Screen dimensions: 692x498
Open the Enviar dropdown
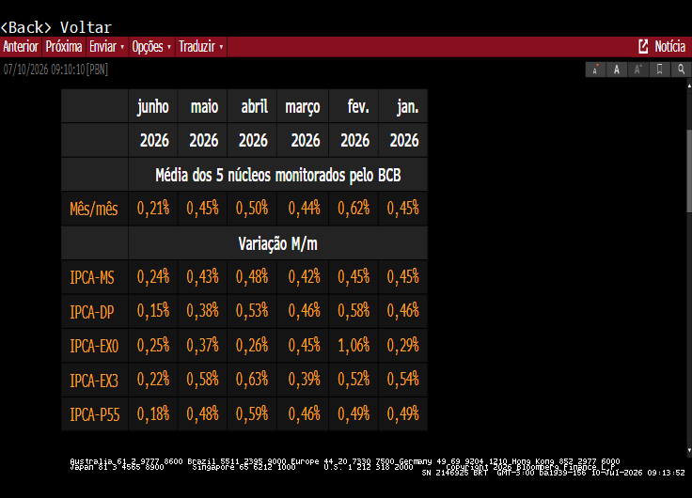click(x=107, y=46)
